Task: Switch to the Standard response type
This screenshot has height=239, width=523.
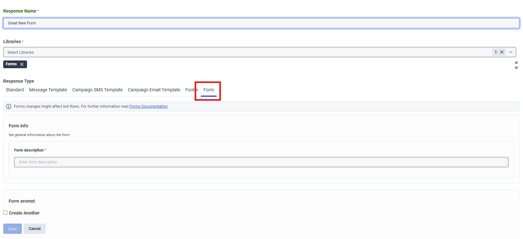Action: (15, 90)
